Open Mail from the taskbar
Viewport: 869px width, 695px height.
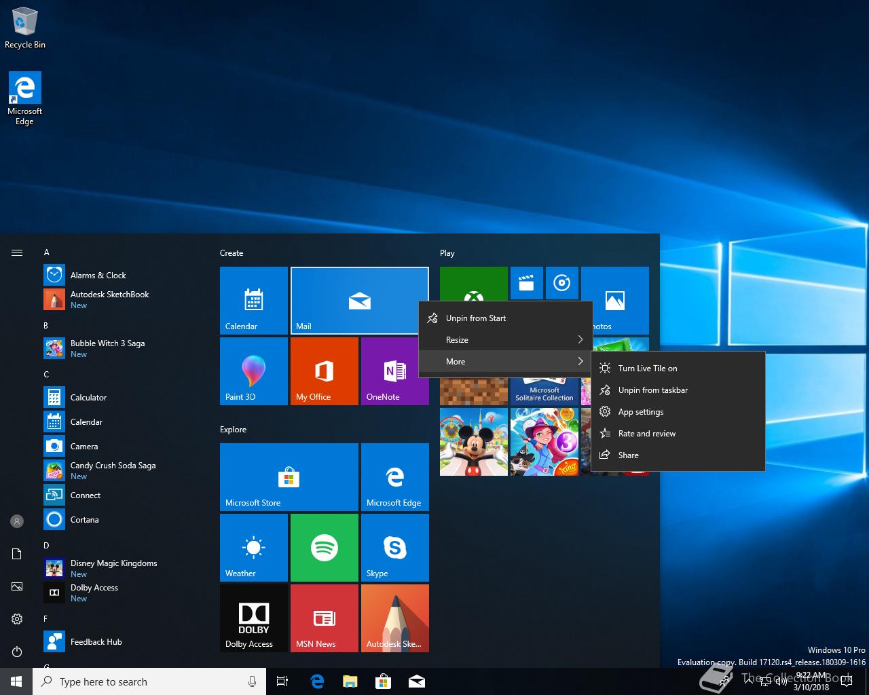(417, 681)
